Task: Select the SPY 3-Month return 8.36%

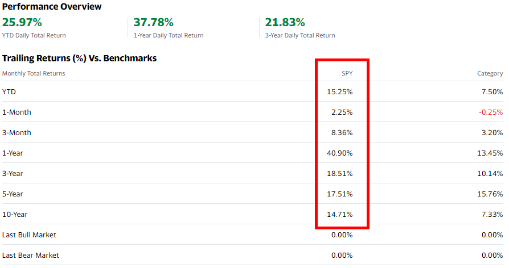Action: point(343,132)
